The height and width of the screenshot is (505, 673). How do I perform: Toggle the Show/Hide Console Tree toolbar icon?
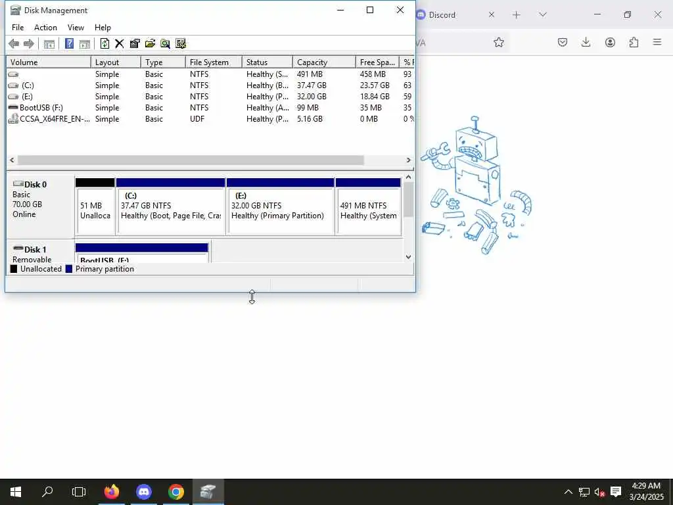49,43
